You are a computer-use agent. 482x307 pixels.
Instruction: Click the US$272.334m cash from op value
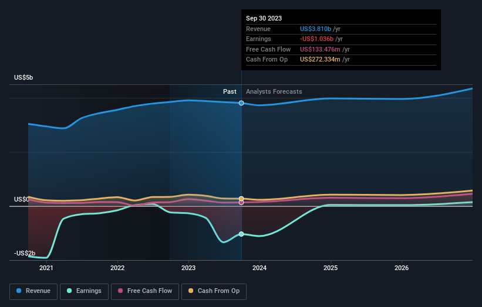point(320,60)
